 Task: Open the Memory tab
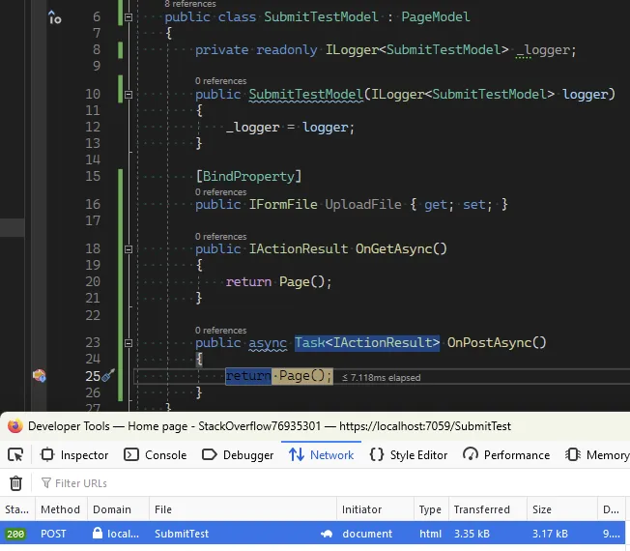click(597, 455)
